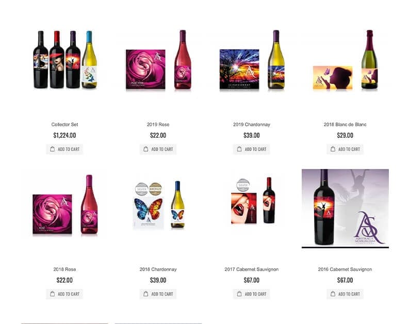Click cart bag icon under 2018 Rose
This screenshot has height=324, width=409.
tap(53, 294)
